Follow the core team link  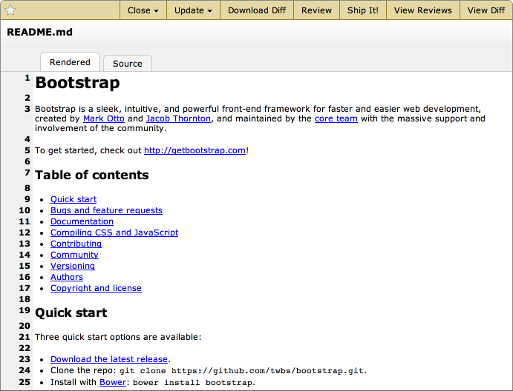click(x=336, y=118)
